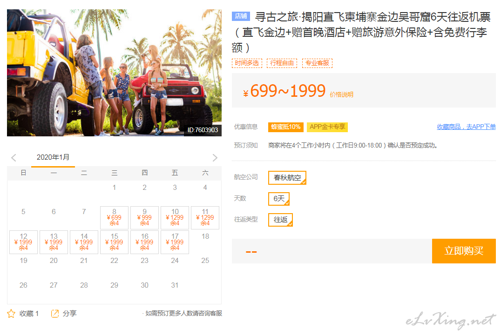
Task: Choose January 14 priced ¥1999
Action: (x=84, y=242)
